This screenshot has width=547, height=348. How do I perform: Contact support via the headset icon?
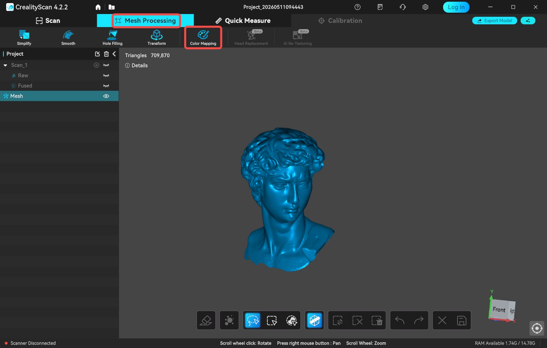point(403,7)
